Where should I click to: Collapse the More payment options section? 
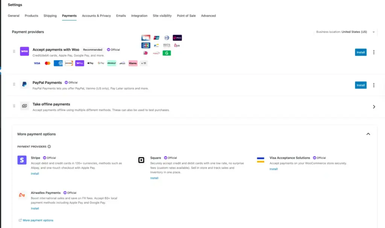(368, 134)
